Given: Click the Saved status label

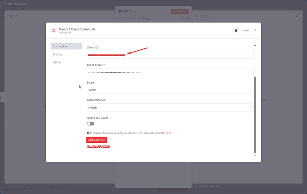Looking at the screenshot, I should click(245, 31).
